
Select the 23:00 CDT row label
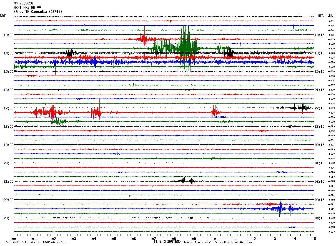(8, 218)
